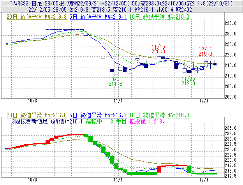The height and width of the screenshot is (185, 243).
Task: Click lower chart 232.5 axis label
Action: [x=231, y=134]
